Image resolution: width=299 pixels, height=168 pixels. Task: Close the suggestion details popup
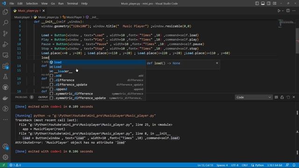(x=217, y=63)
